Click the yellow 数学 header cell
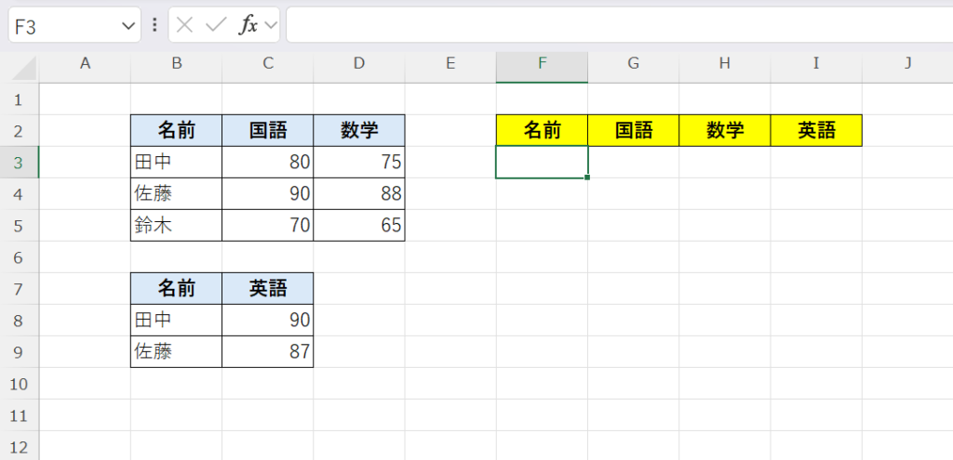 (725, 131)
